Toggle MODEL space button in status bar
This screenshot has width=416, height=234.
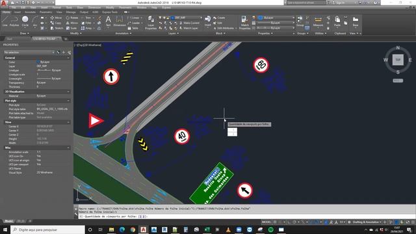[266, 222]
